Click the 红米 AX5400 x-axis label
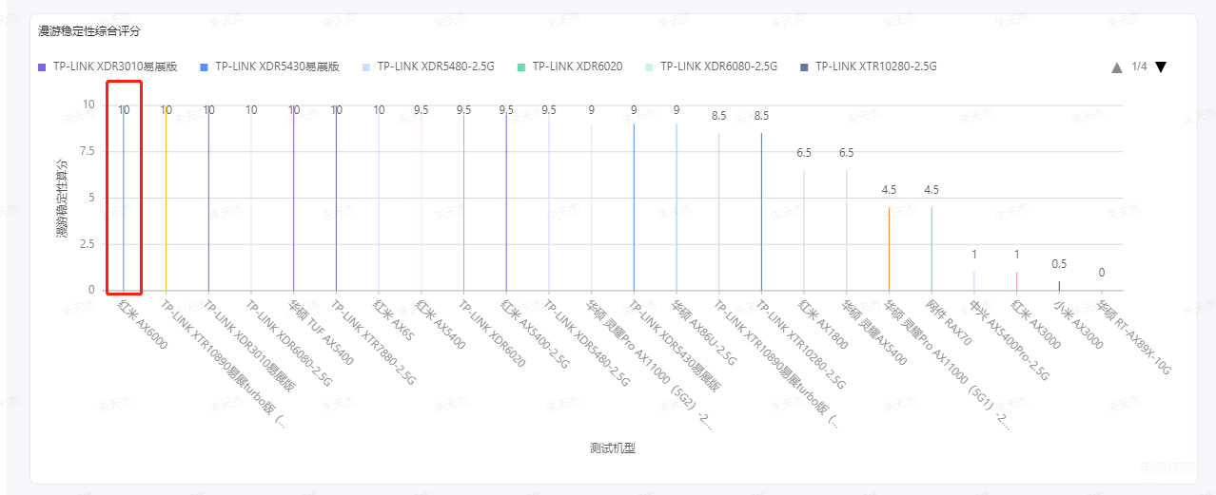The width and height of the screenshot is (1216, 495). tap(441, 324)
